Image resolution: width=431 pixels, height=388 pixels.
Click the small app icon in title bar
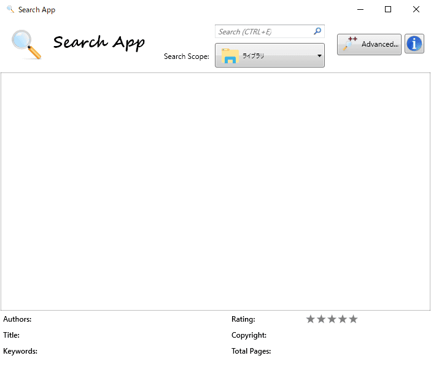point(10,10)
